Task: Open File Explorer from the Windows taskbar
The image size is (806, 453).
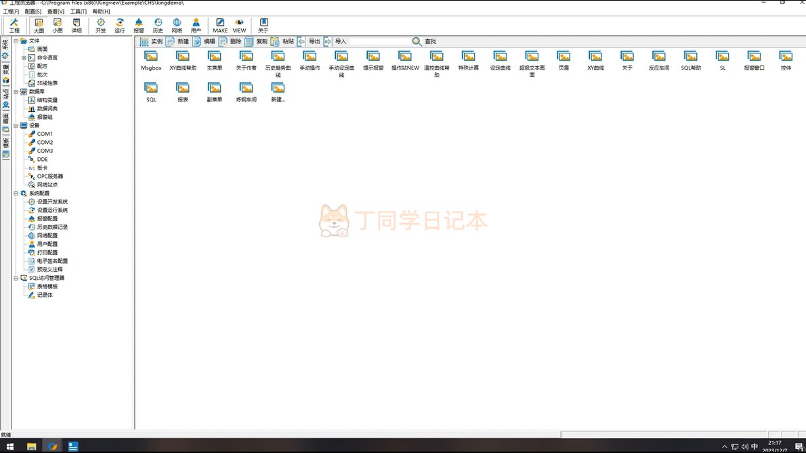Action: pyautogui.click(x=31, y=446)
